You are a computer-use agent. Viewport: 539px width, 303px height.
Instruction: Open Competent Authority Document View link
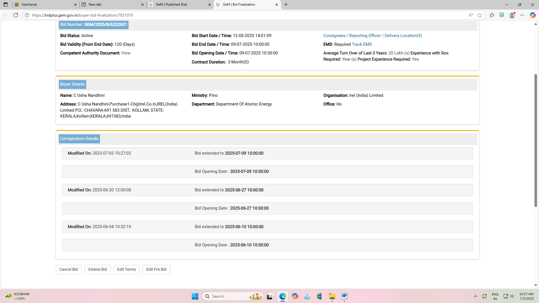pyautogui.click(x=126, y=53)
